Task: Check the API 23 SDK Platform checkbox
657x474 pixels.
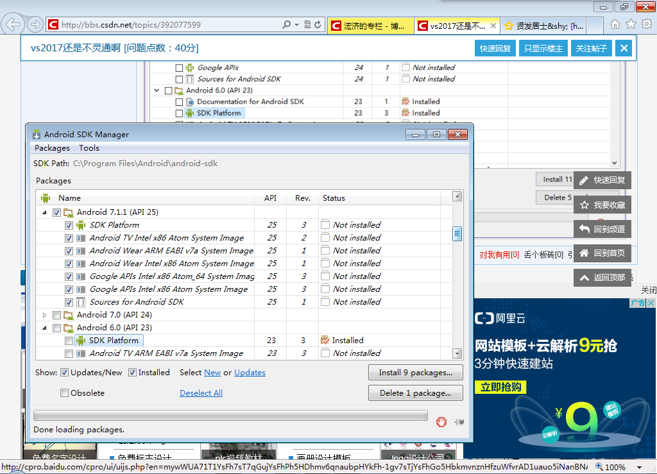Action: [69, 341]
